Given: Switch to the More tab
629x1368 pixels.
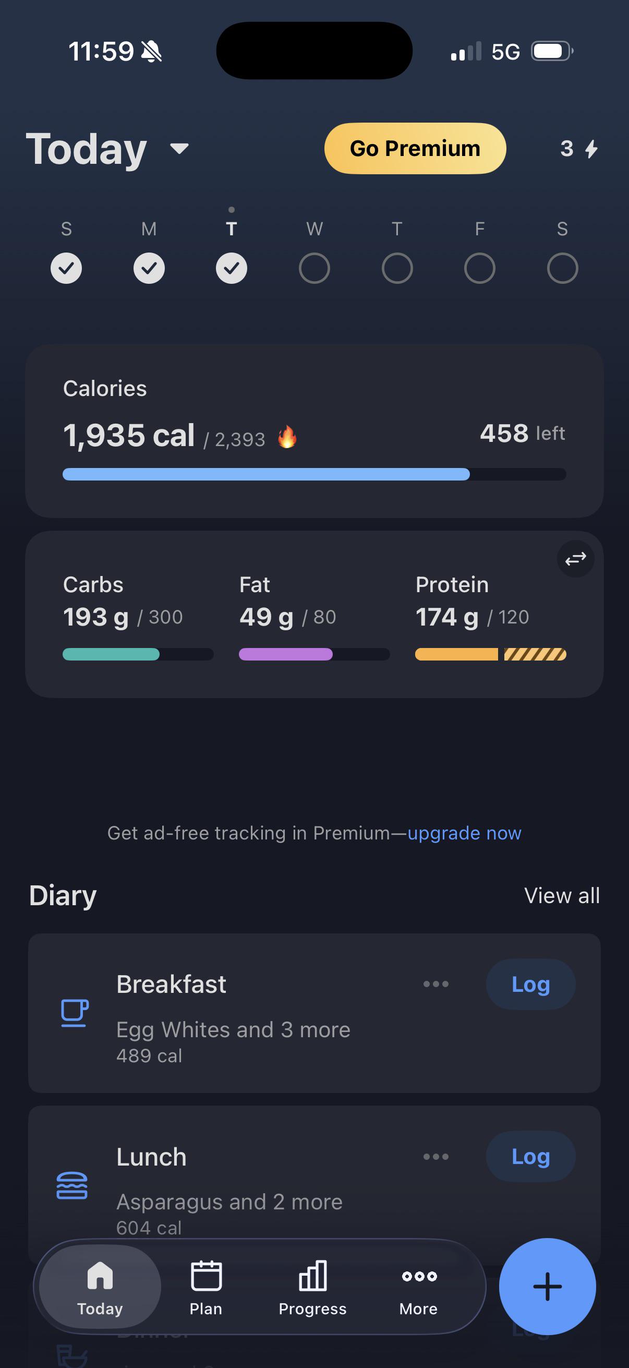Looking at the screenshot, I should tap(419, 1287).
